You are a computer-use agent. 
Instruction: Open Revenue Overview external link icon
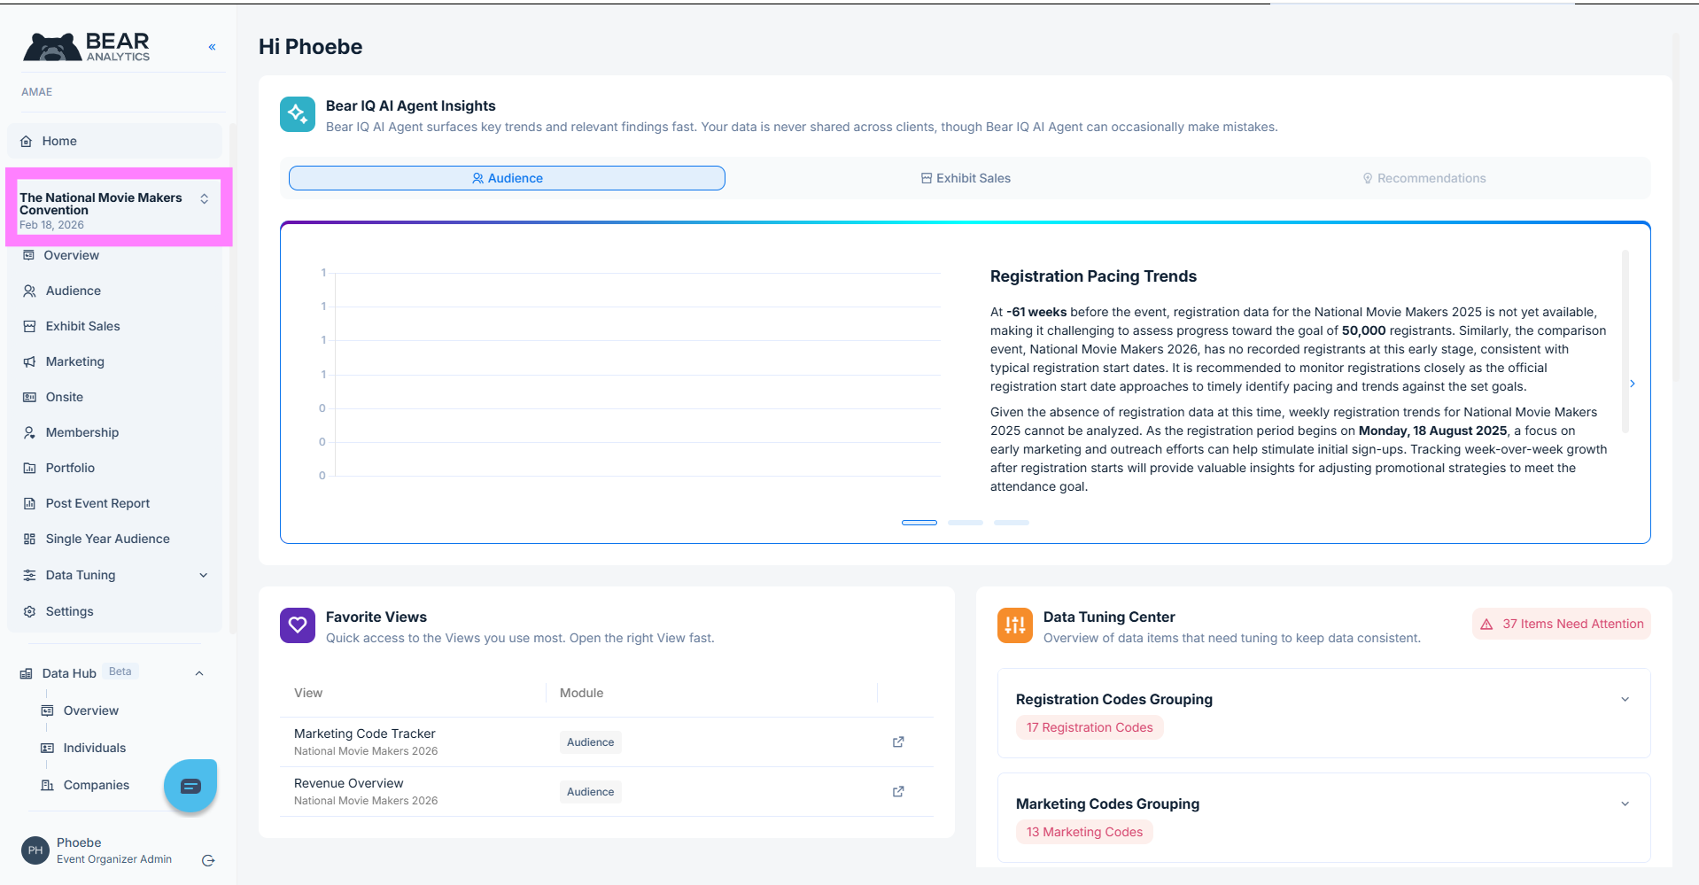898,791
